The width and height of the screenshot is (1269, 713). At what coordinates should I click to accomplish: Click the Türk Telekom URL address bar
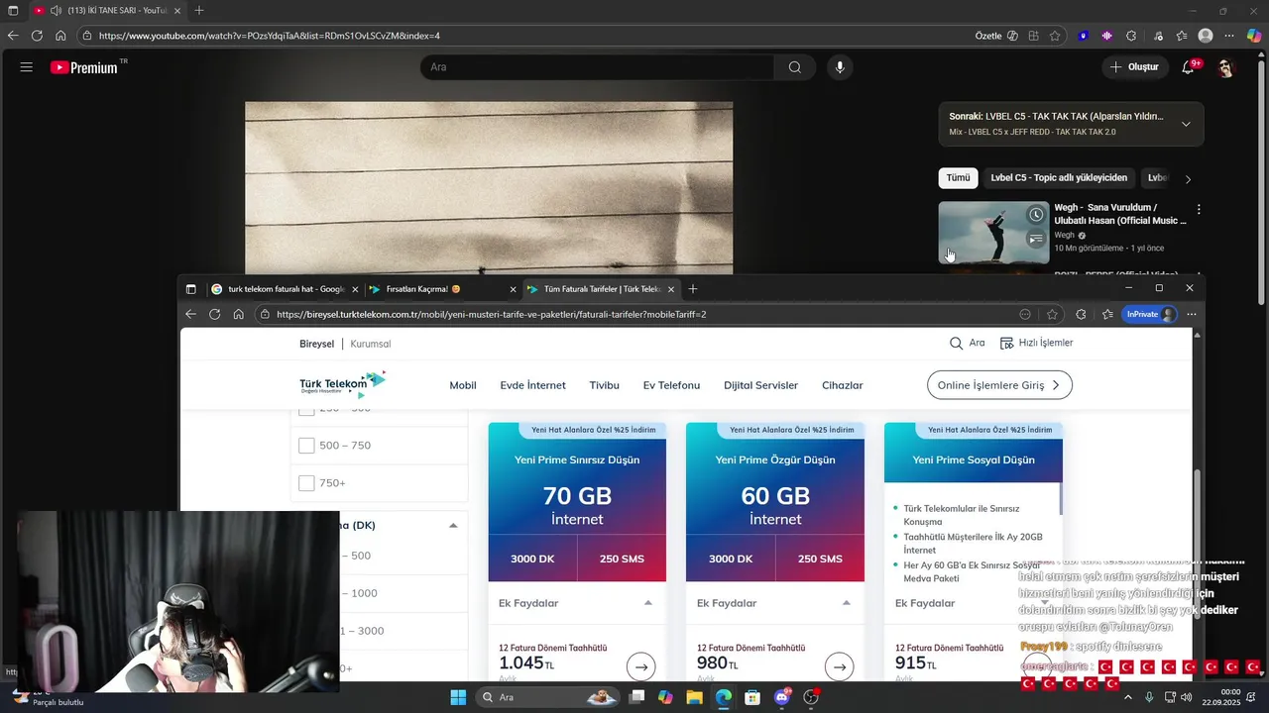[644, 314]
